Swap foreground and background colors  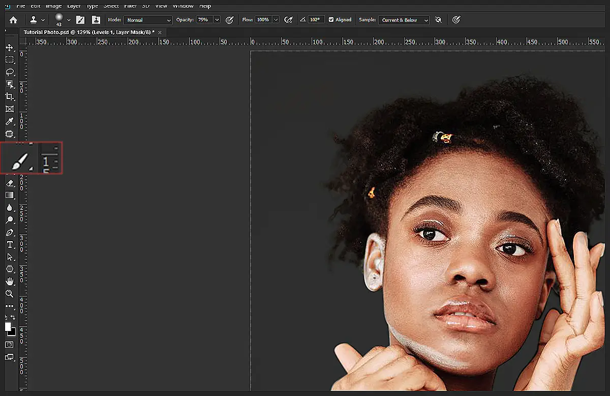click(13, 317)
